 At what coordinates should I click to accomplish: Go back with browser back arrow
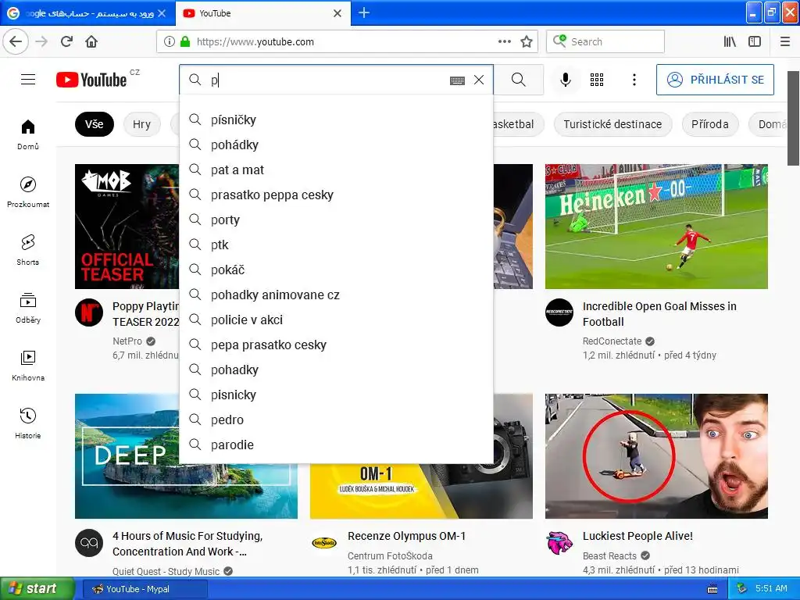click(x=16, y=41)
